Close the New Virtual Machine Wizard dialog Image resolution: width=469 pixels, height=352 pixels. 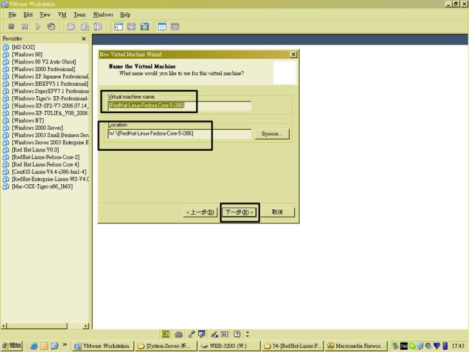click(x=294, y=54)
